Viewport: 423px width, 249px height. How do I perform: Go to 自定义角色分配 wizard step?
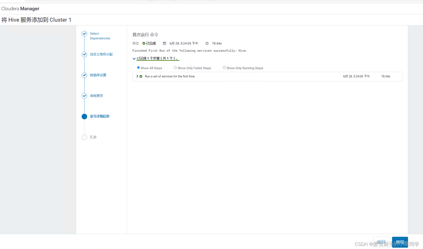coord(101,54)
